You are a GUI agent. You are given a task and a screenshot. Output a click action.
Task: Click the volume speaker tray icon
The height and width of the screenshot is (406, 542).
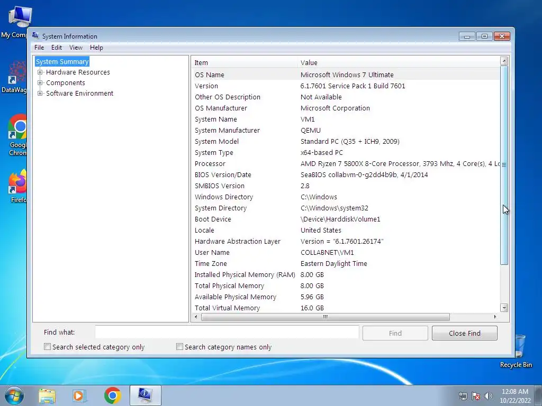coord(488,396)
